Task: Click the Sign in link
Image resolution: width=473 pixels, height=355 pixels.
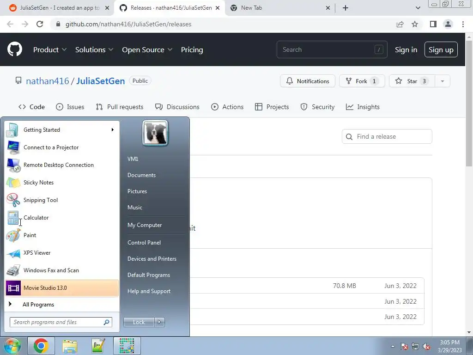Action: [406, 50]
